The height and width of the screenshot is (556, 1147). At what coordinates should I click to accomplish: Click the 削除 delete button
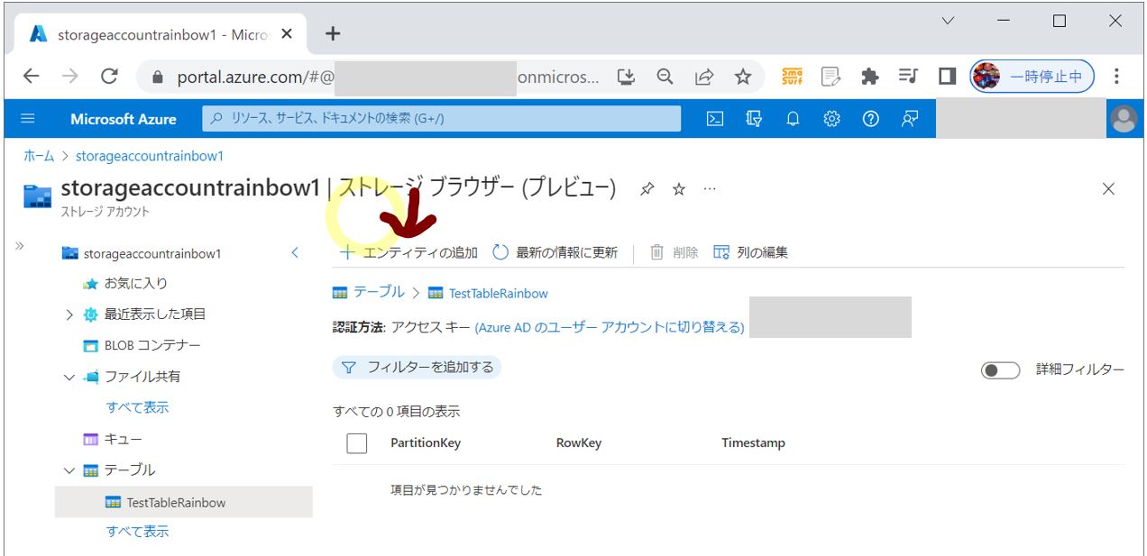pos(674,252)
